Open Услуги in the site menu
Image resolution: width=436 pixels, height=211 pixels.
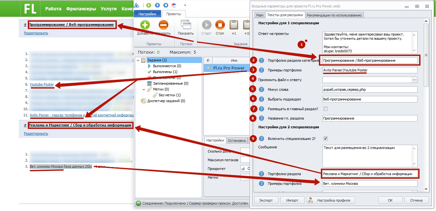[109, 9]
